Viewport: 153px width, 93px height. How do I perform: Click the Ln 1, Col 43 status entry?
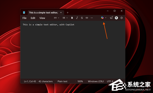coord(30,81)
